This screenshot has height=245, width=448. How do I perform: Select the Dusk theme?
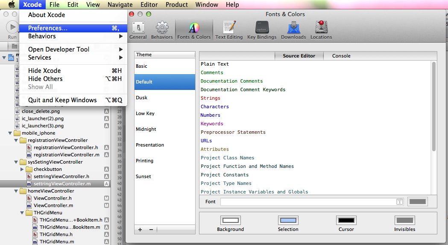click(x=165, y=98)
